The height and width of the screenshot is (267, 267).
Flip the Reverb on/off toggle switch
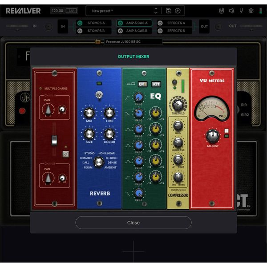99,94
